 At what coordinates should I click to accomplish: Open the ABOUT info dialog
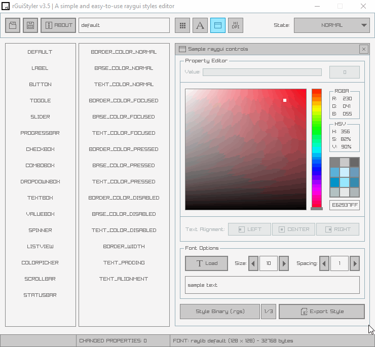58,25
